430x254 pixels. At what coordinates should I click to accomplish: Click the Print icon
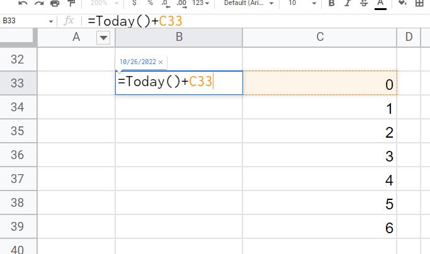tap(55, 3)
